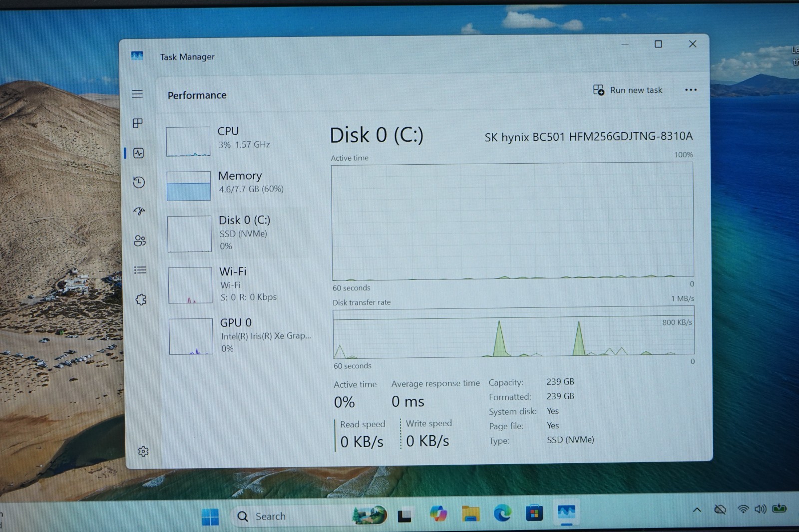This screenshot has height=532, width=799.
Task: Close the Task Manager window
Action: coord(693,44)
